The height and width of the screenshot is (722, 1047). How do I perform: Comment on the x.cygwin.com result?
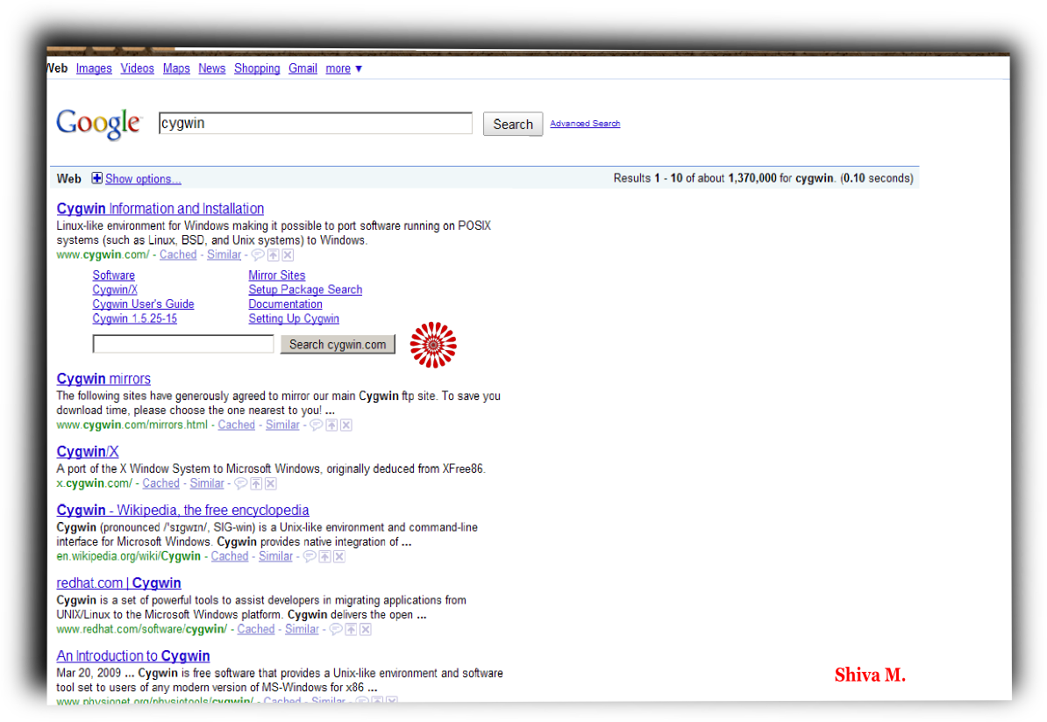point(241,483)
